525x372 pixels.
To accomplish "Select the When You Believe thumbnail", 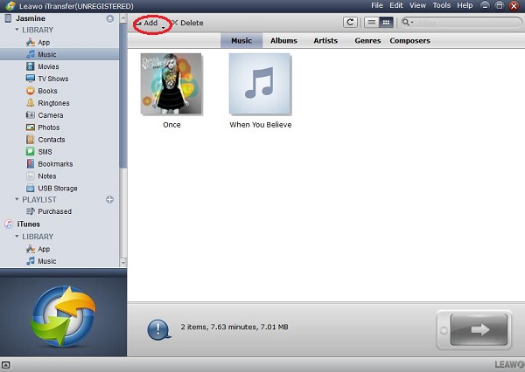I will [260, 84].
